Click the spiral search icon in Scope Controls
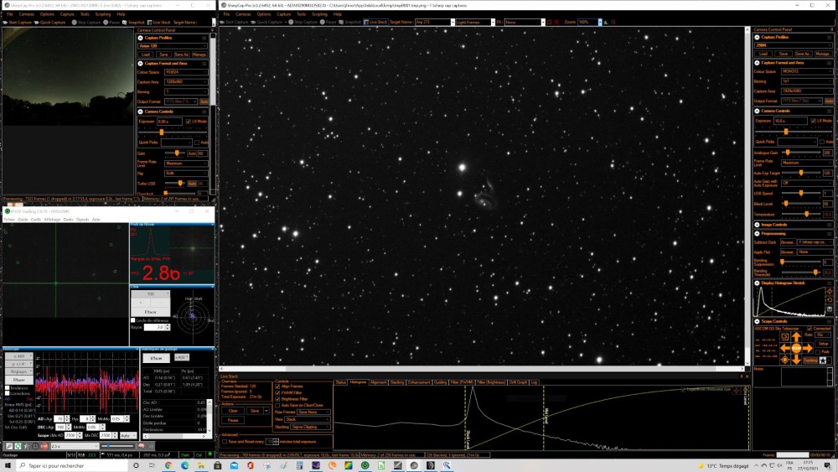The width and height of the screenshot is (838, 472). [x=784, y=337]
